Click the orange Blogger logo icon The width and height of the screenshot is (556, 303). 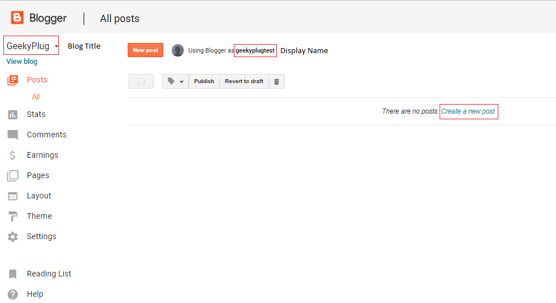pos(17,18)
